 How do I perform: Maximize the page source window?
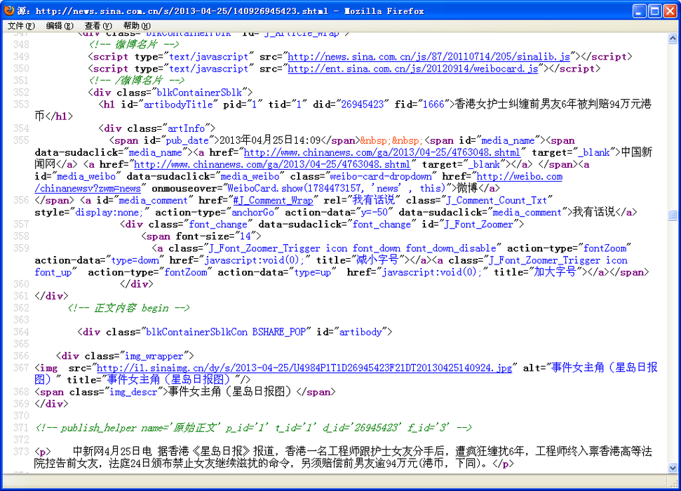tap(654, 11)
